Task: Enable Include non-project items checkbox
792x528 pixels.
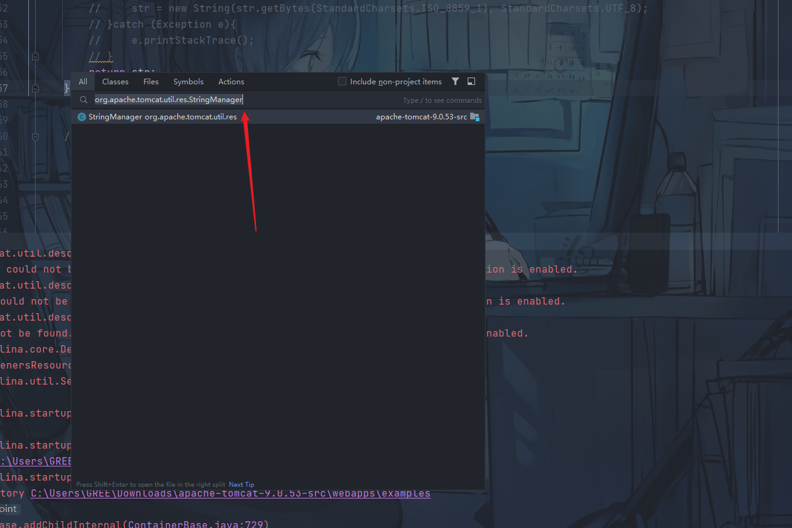Action: coord(342,81)
